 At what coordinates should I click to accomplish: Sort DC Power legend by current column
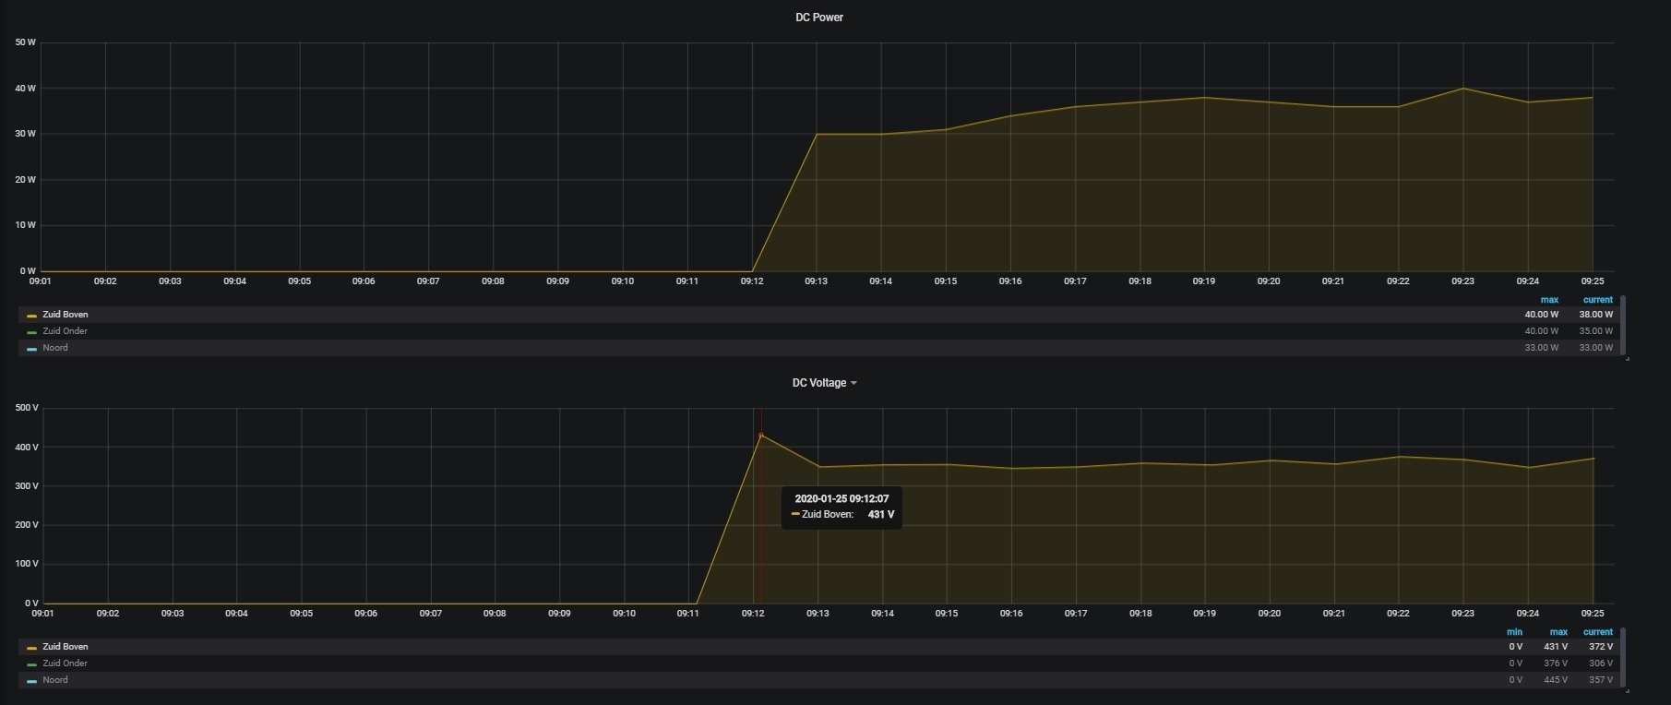tap(1598, 300)
